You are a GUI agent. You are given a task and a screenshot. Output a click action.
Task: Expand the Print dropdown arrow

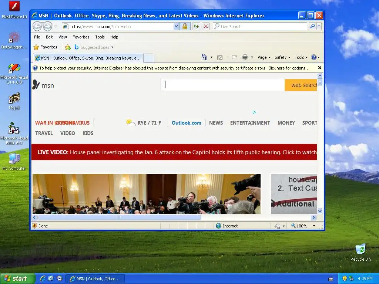coord(252,57)
